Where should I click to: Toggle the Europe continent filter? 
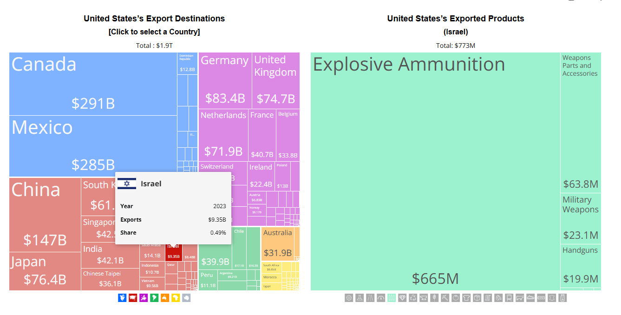click(x=144, y=298)
